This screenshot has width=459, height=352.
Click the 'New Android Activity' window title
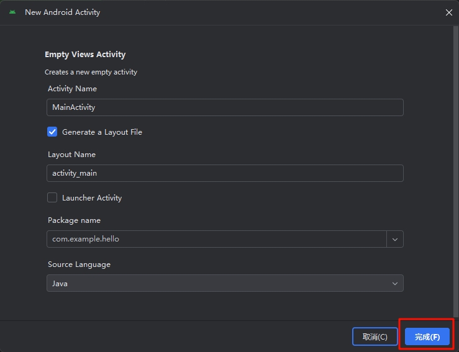pos(62,12)
